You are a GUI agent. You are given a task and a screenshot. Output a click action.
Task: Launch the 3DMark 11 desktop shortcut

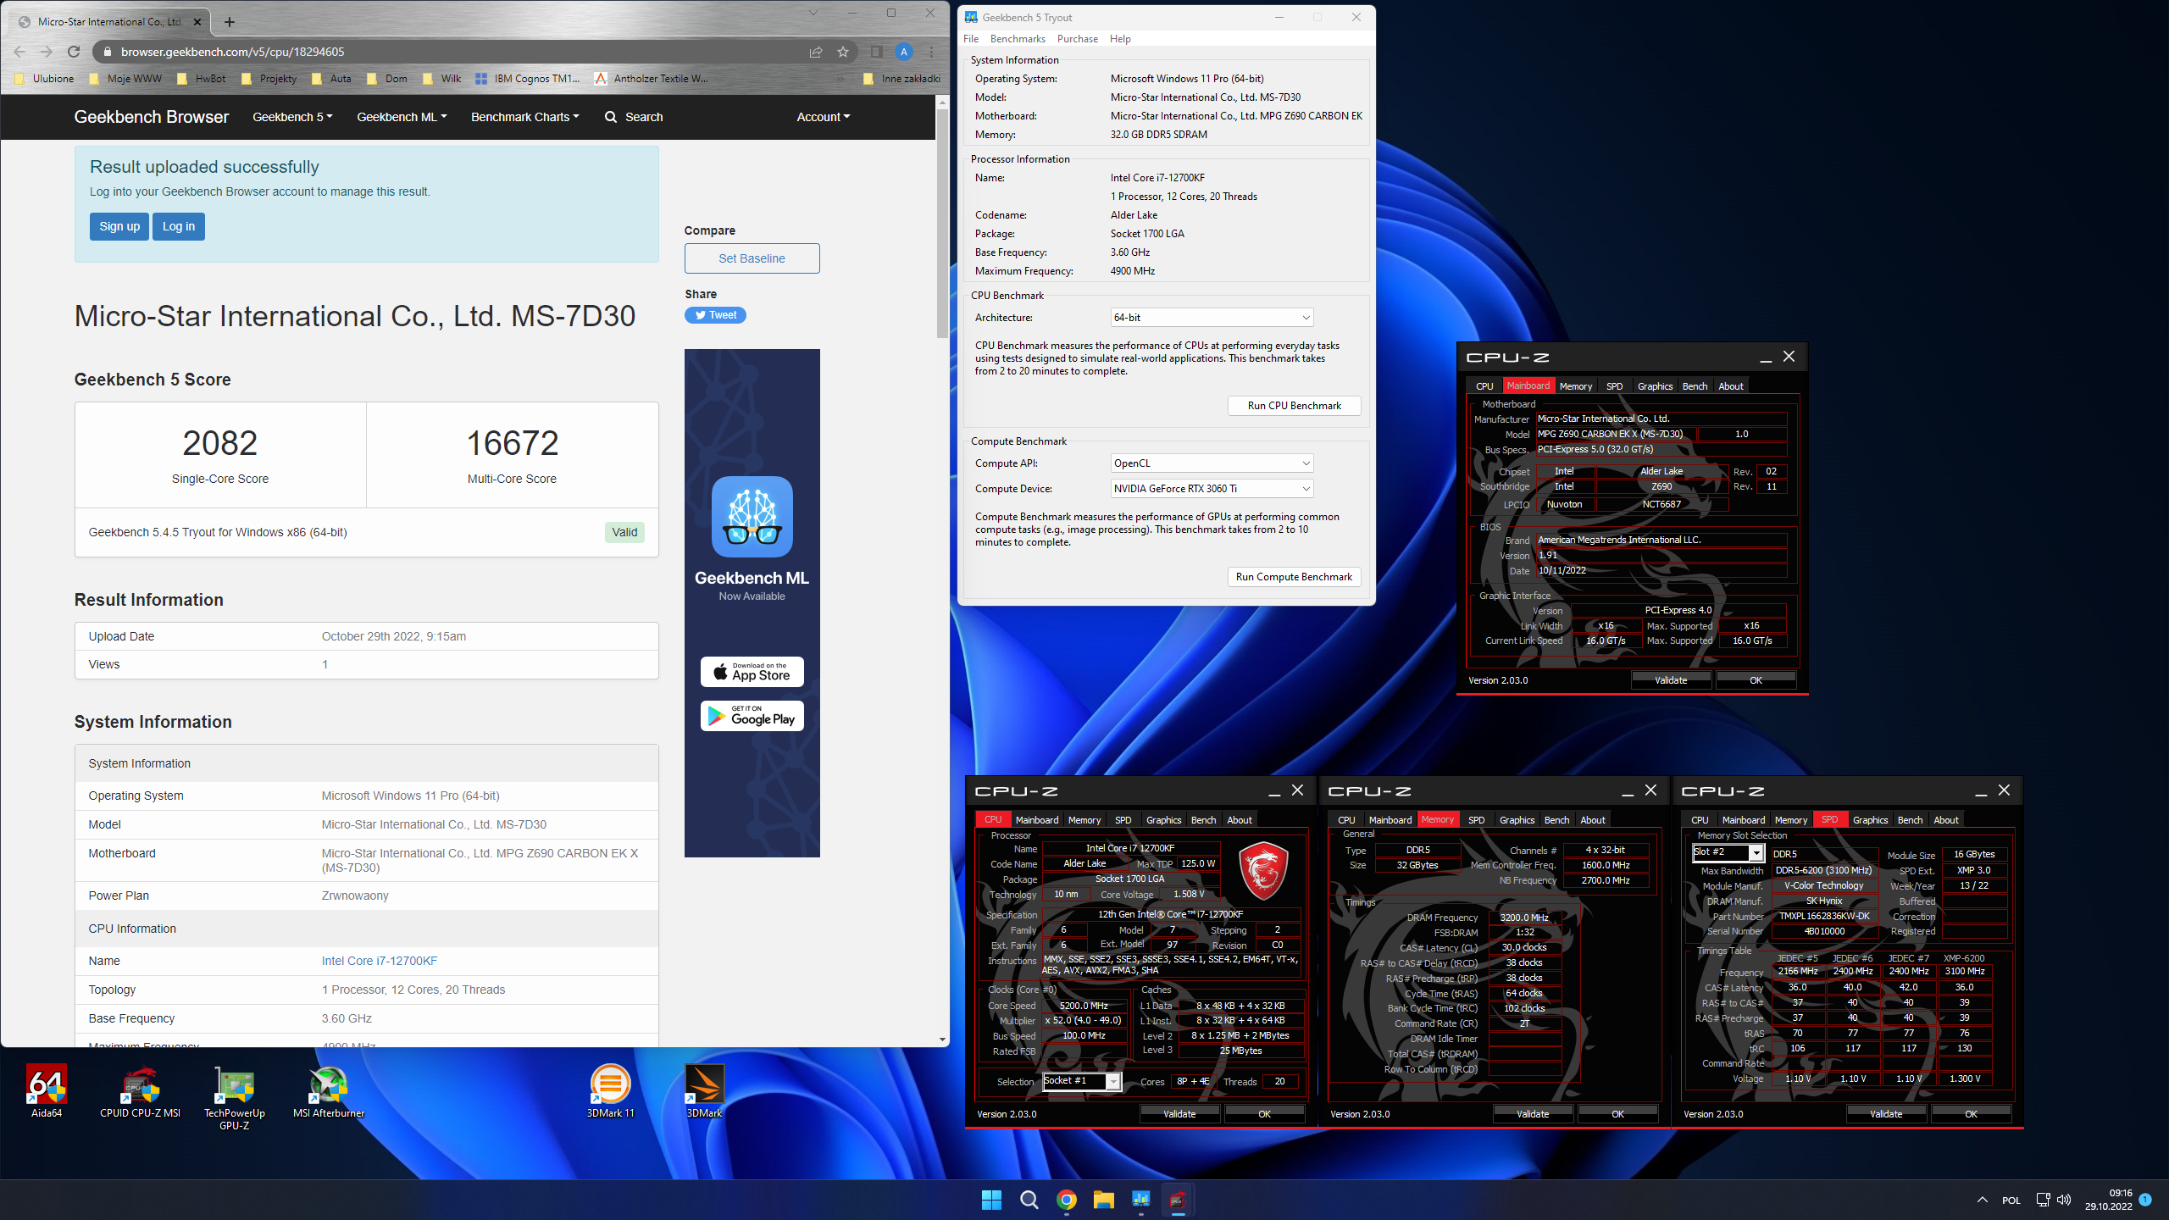[x=610, y=1091]
